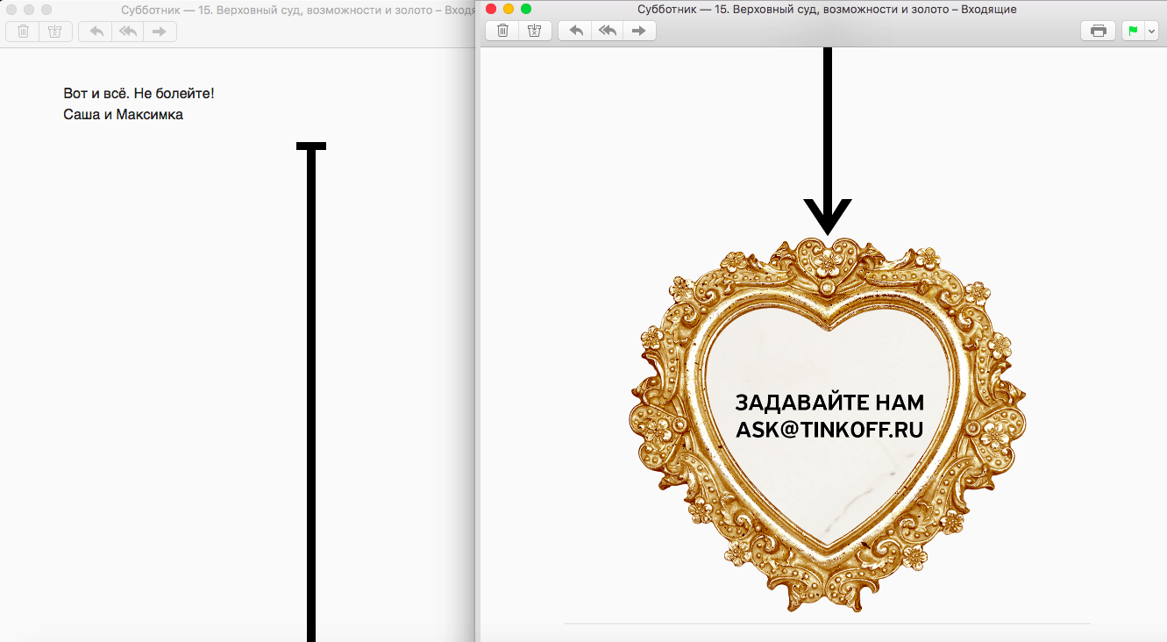
Task: Close the front Mail window
Action: [491, 9]
